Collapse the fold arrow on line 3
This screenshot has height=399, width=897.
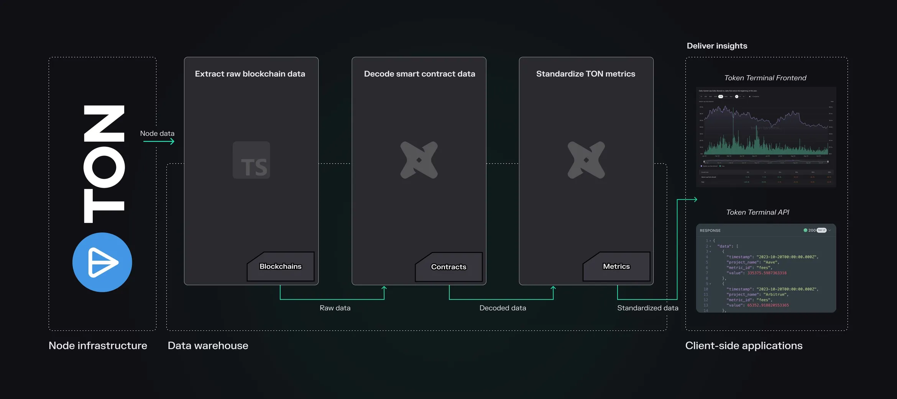click(x=710, y=252)
